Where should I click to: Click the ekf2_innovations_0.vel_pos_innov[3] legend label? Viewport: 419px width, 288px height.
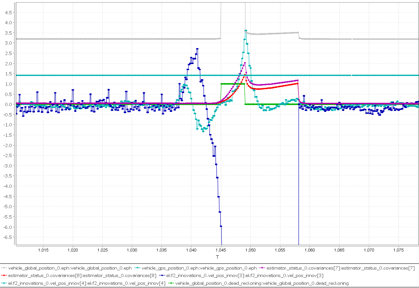(245, 276)
